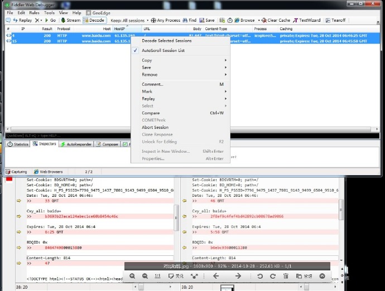Expand the Save submenu in context menu

pos(180,67)
